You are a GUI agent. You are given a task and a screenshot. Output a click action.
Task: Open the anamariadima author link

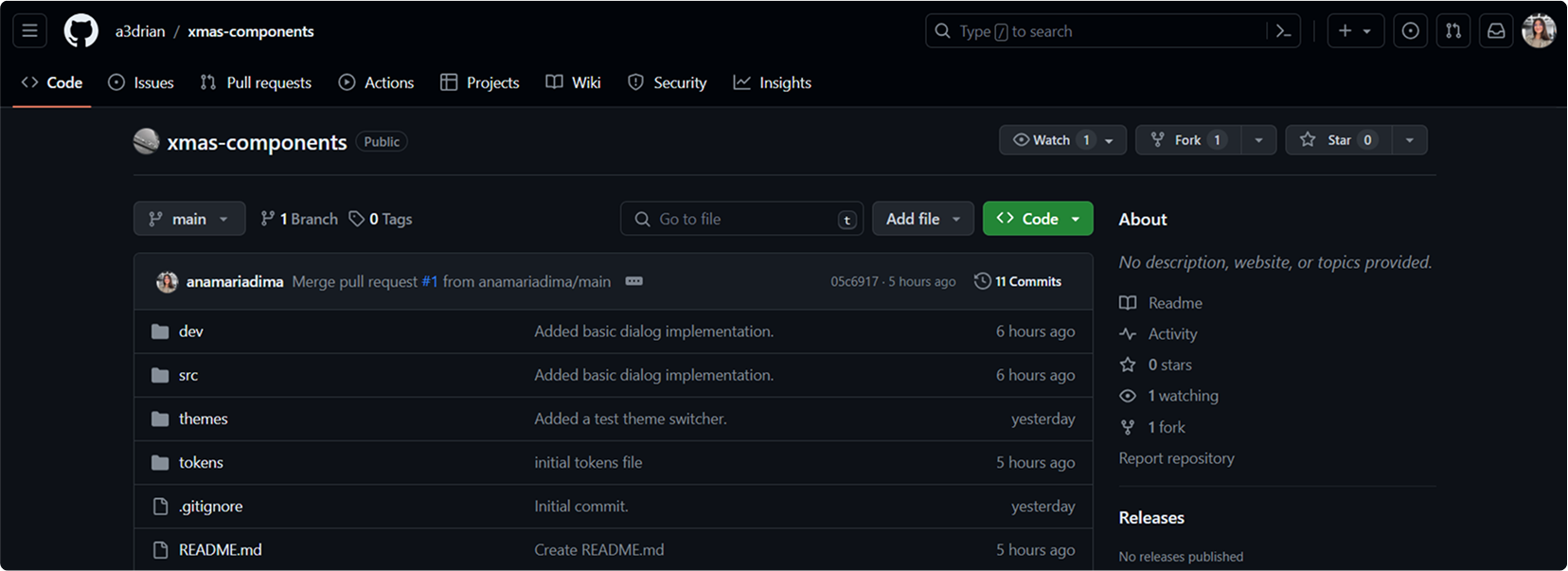click(235, 282)
